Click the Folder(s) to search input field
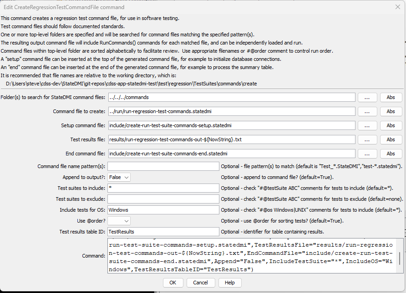The height and width of the screenshot is (293, 406). 232,97
